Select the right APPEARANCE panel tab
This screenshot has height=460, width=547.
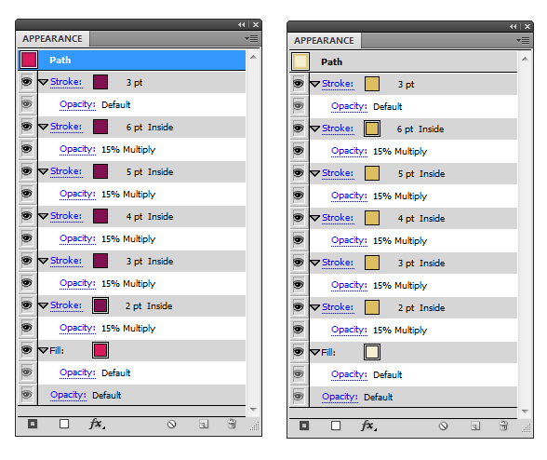tap(324, 41)
